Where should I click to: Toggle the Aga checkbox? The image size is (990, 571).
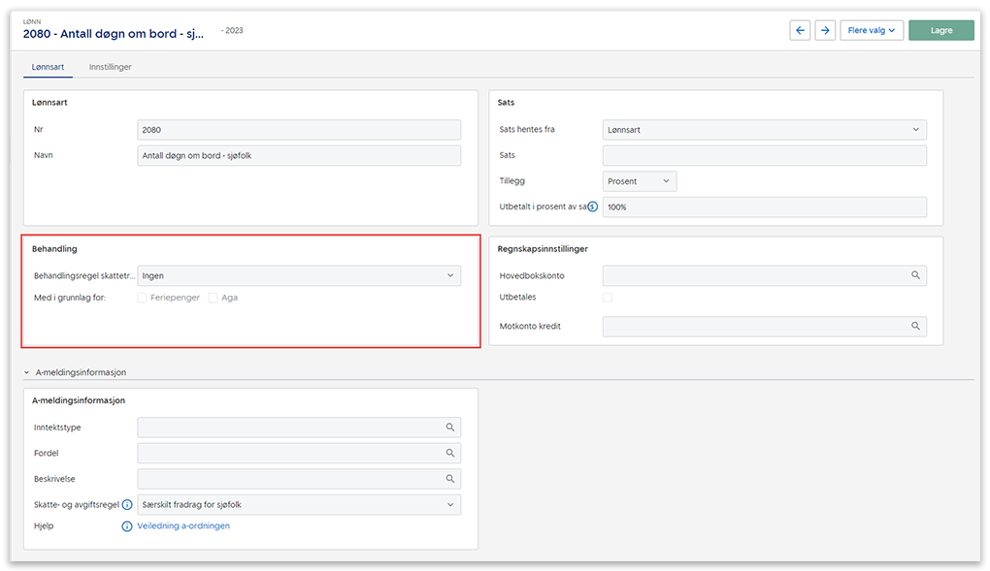[213, 298]
